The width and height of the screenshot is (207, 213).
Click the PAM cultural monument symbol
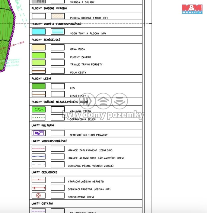39,133
